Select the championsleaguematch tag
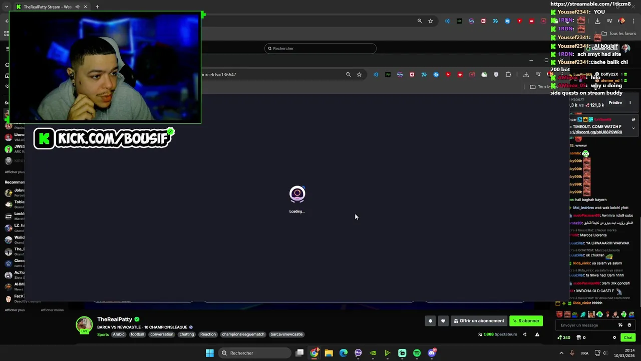The image size is (641, 361). [x=243, y=334]
